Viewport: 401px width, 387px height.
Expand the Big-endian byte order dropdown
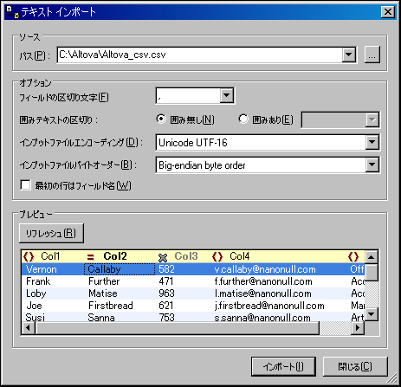click(372, 164)
